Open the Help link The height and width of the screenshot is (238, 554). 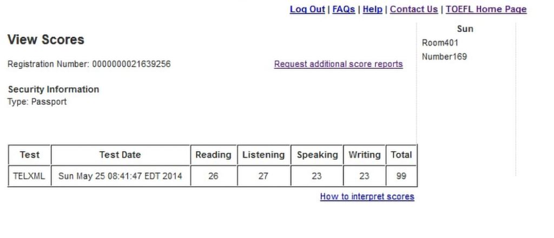pyautogui.click(x=372, y=9)
